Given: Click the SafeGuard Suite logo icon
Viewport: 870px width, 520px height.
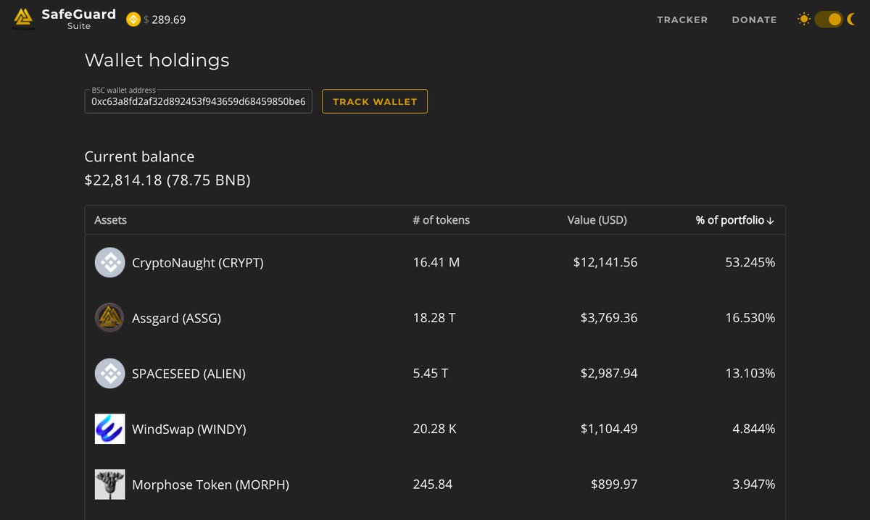Looking at the screenshot, I should coord(23,20).
